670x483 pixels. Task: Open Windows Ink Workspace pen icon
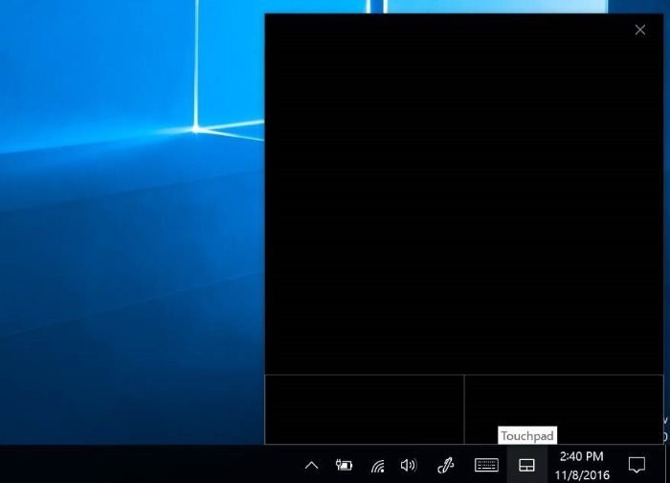click(x=446, y=465)
